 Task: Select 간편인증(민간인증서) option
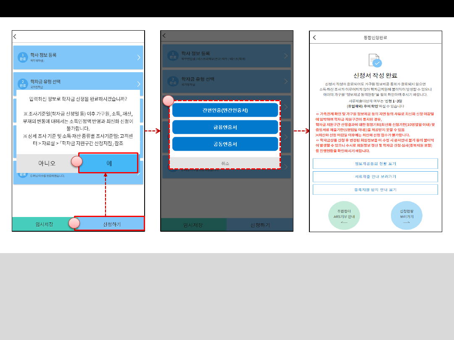coord(225,110)
